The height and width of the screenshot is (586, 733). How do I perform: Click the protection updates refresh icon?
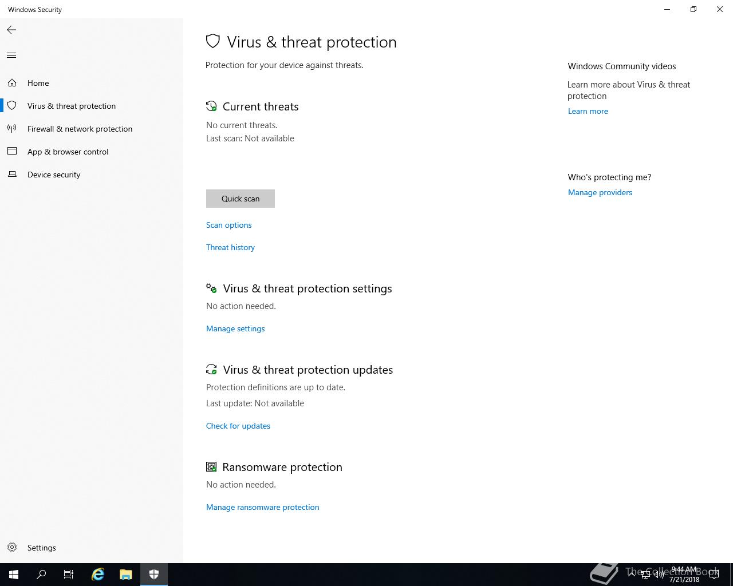click(x=211, y=370)
